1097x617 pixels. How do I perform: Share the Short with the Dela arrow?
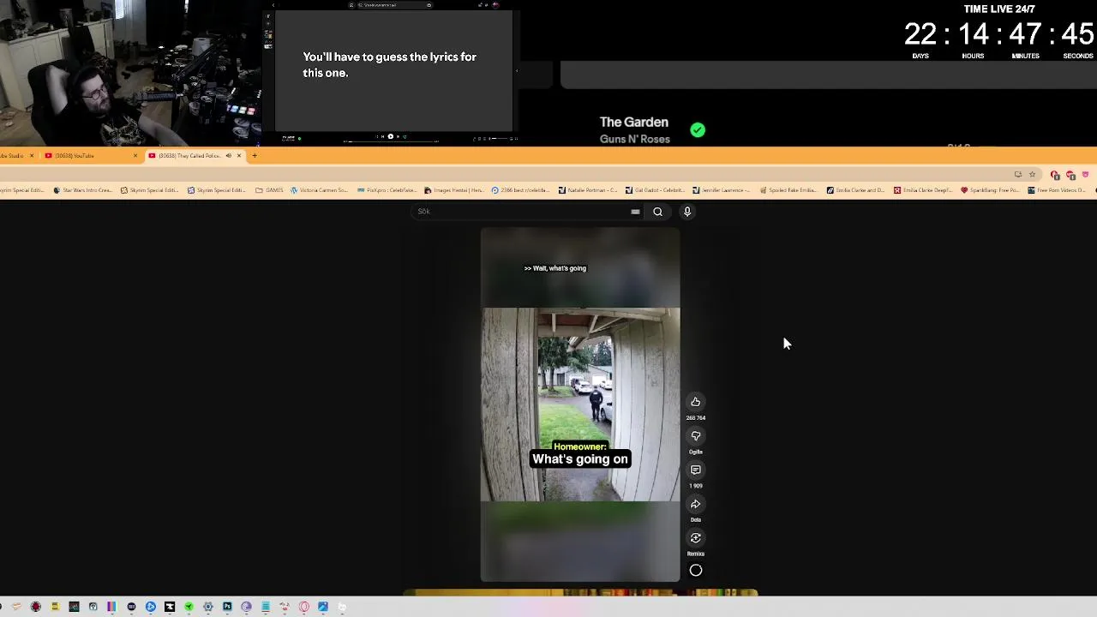(696, 504)
